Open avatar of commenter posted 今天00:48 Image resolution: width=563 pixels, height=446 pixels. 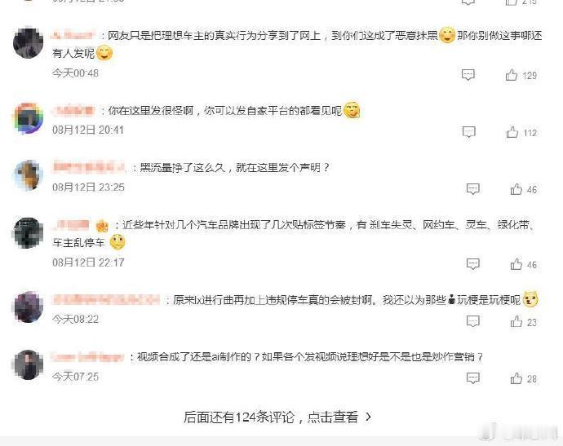(28, 43)
